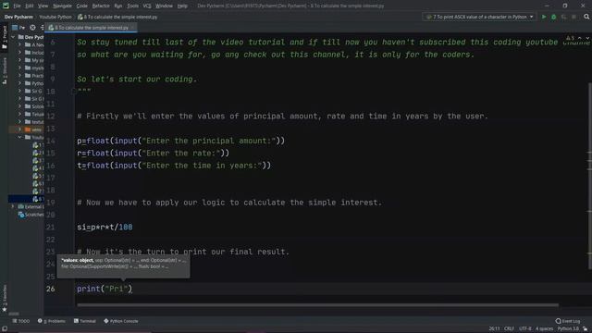
Task: Click the run with coverage icon
Action: 563,17
